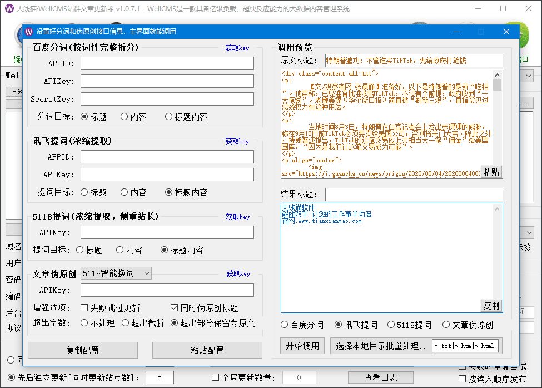Focus the 百度分词 APPID field
The image size is (542, 388).
pyautogui.click(x=167, y=63)
